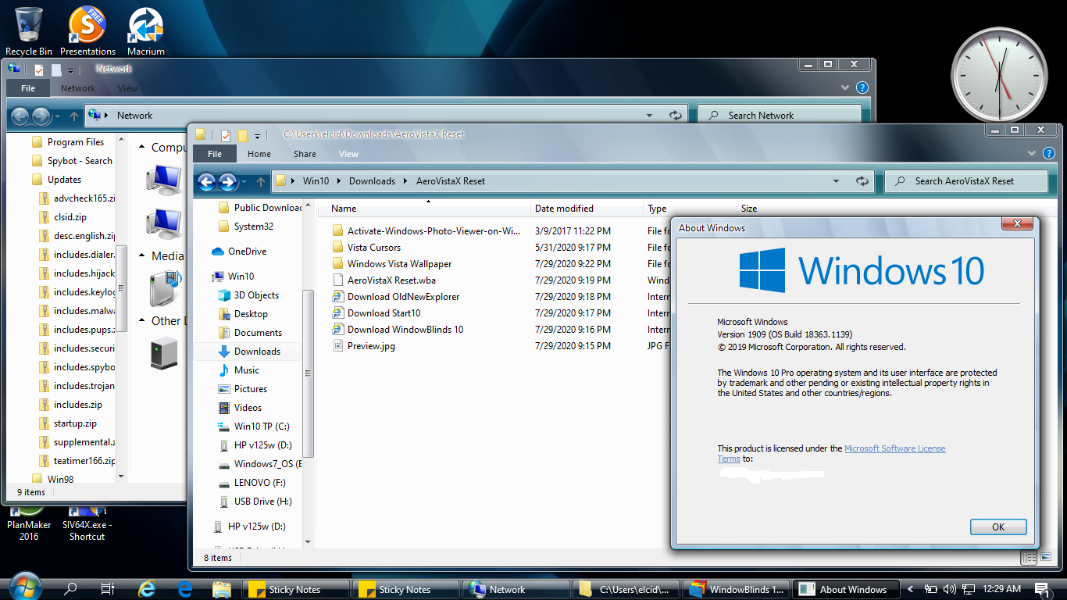Refresh AeroVistaX Reset folder view
Image resolution: width=1067 pixels, height=600 pixels.
(x=862, y=180)
